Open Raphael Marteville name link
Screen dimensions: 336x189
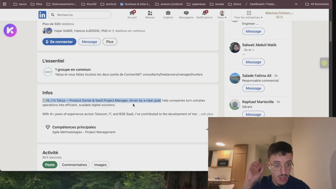(x=258, y=102)
